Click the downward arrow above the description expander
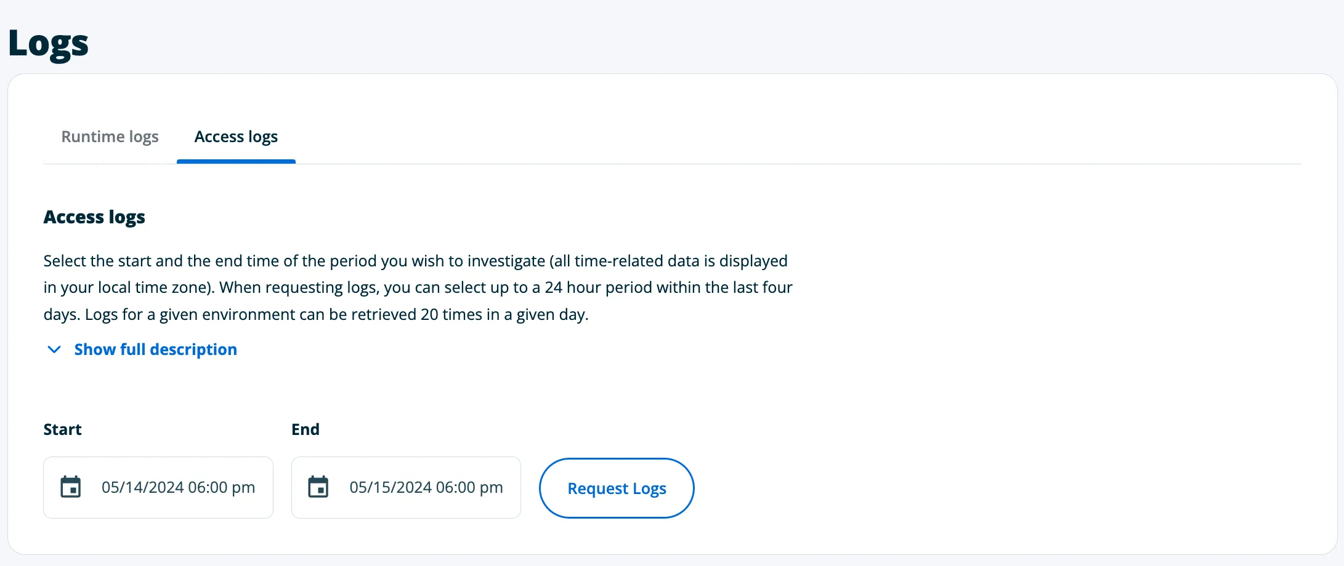The width and height of the screenshot is (1344, 566). coord(54,349)
